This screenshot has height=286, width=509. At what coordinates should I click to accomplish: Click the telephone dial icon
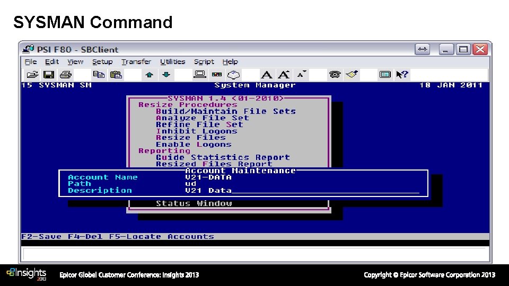[x=335, y=75]
